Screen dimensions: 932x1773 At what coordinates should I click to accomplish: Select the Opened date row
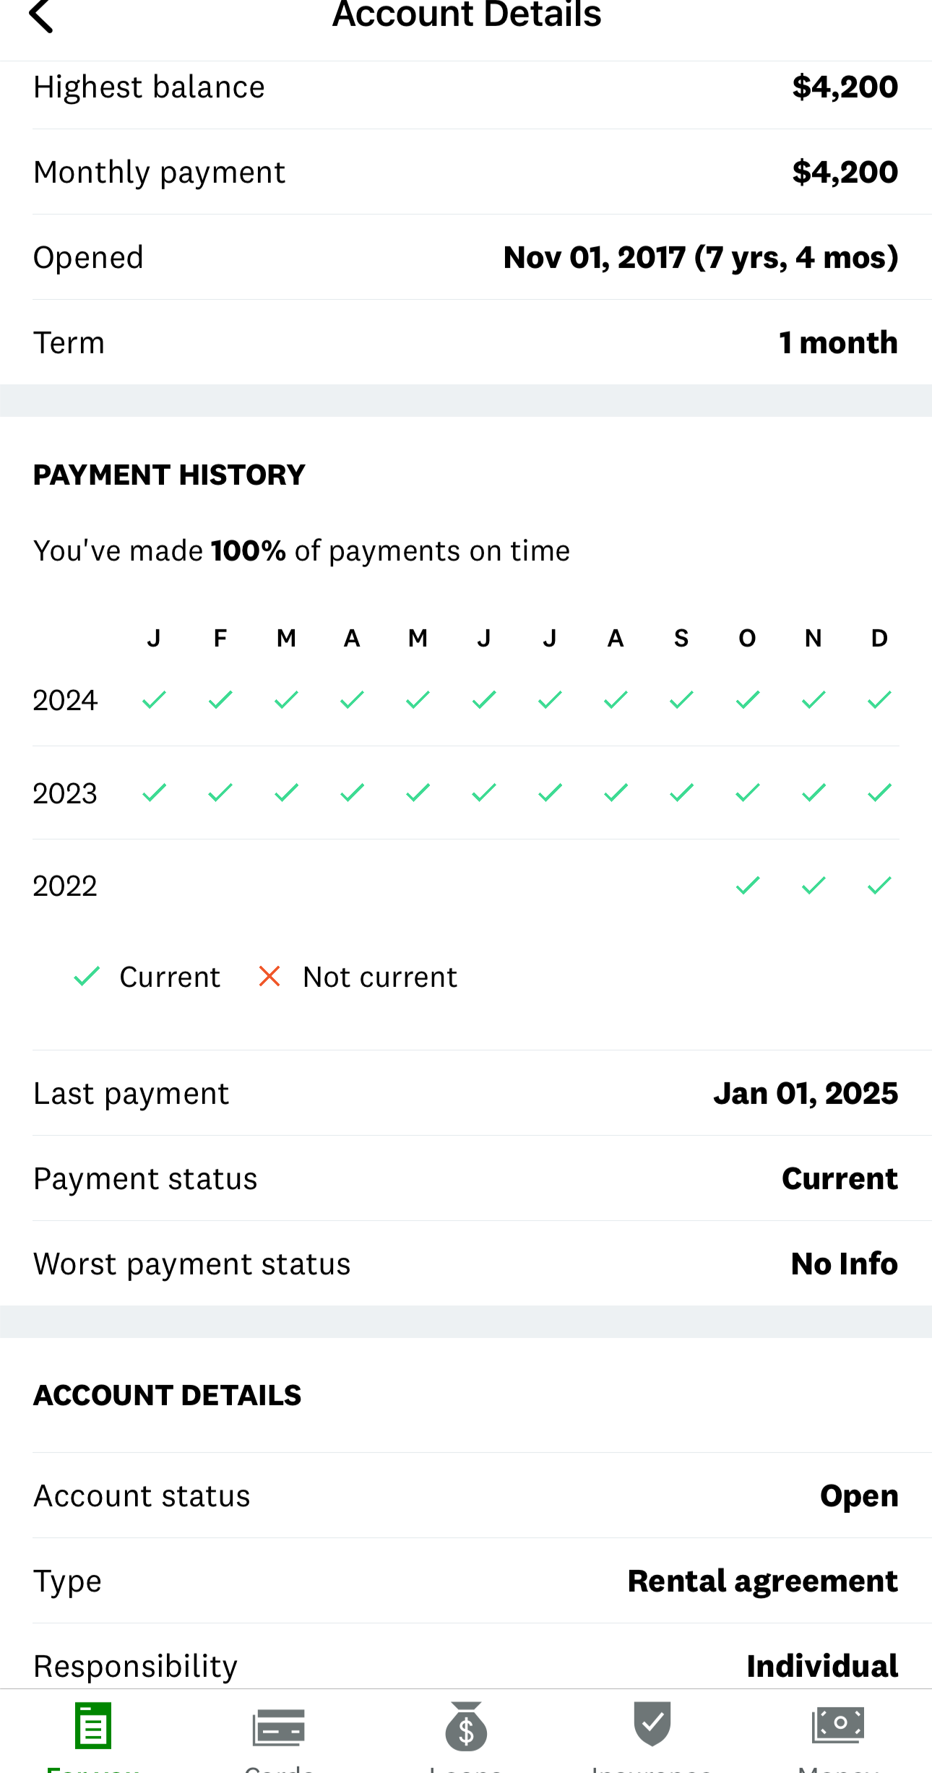pos(466,257)
